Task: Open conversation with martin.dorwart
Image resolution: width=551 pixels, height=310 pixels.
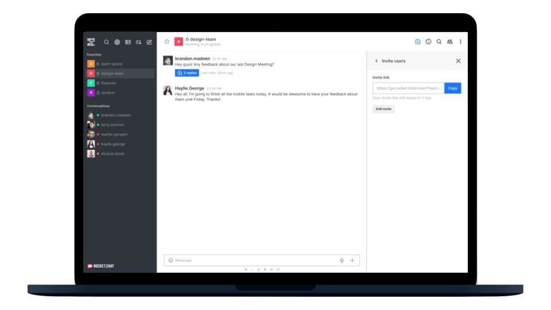Action: pos(120,134)
